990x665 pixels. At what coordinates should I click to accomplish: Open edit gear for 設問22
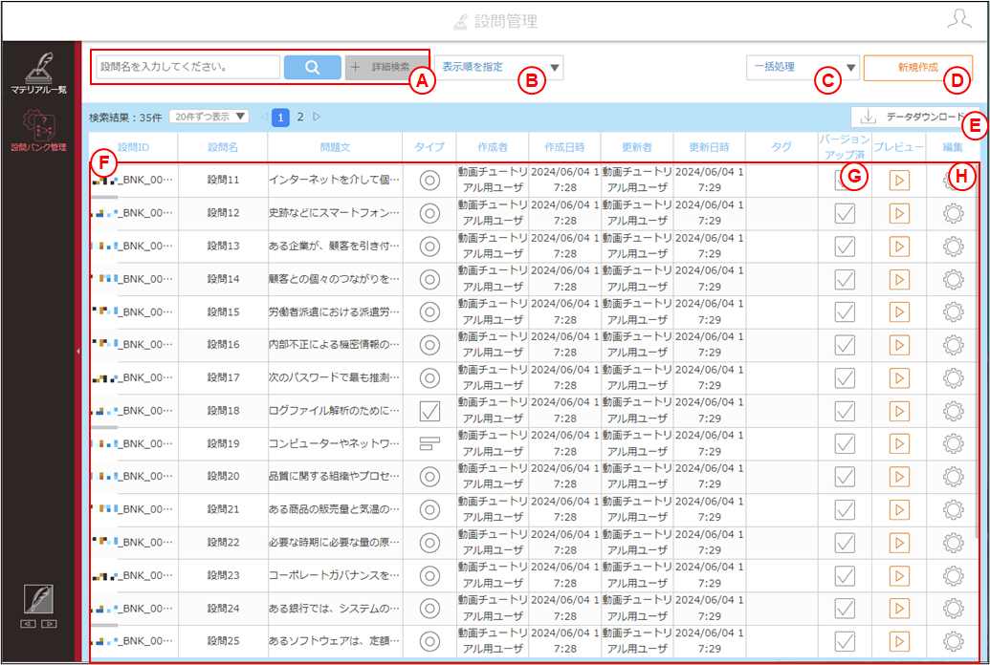tap(953, 543)
